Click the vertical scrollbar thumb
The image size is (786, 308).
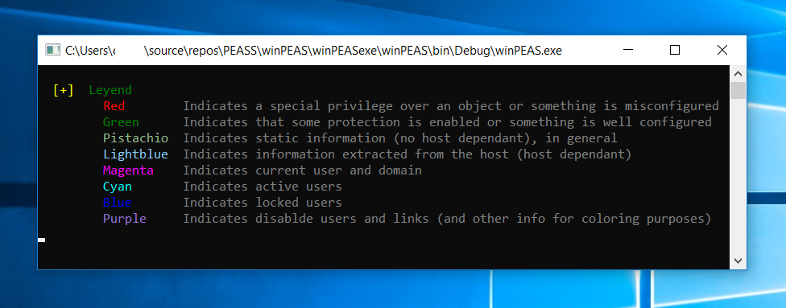(x=738, y=91)
